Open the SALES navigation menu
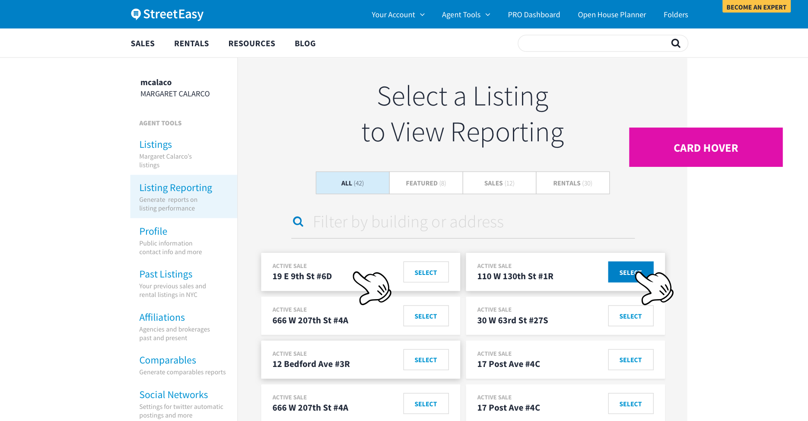Viewport: 808px width, 421px height. (x=143, y=44)
